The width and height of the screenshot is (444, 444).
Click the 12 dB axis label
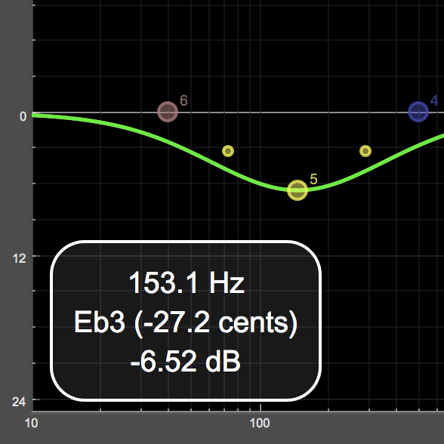tap(20, 258)
